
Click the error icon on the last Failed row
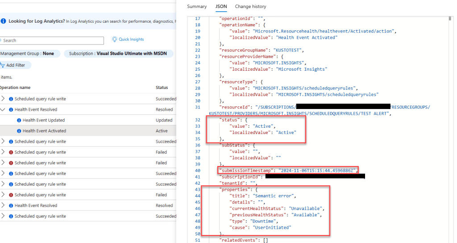(x=11, y=195)
